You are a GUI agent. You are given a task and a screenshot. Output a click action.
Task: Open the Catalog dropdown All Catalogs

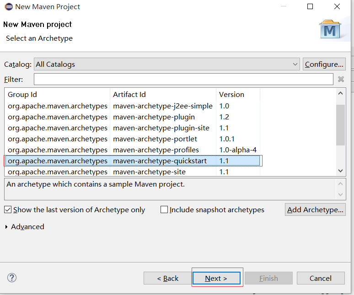pyautogui.click(x=167, y=64)
